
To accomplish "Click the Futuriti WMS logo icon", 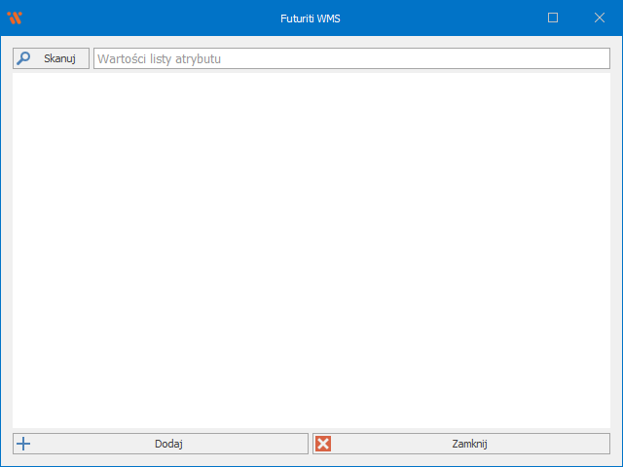I will coord(15,18).
